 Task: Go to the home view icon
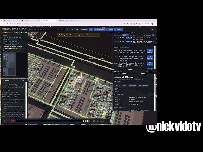[x=68, y=29]
